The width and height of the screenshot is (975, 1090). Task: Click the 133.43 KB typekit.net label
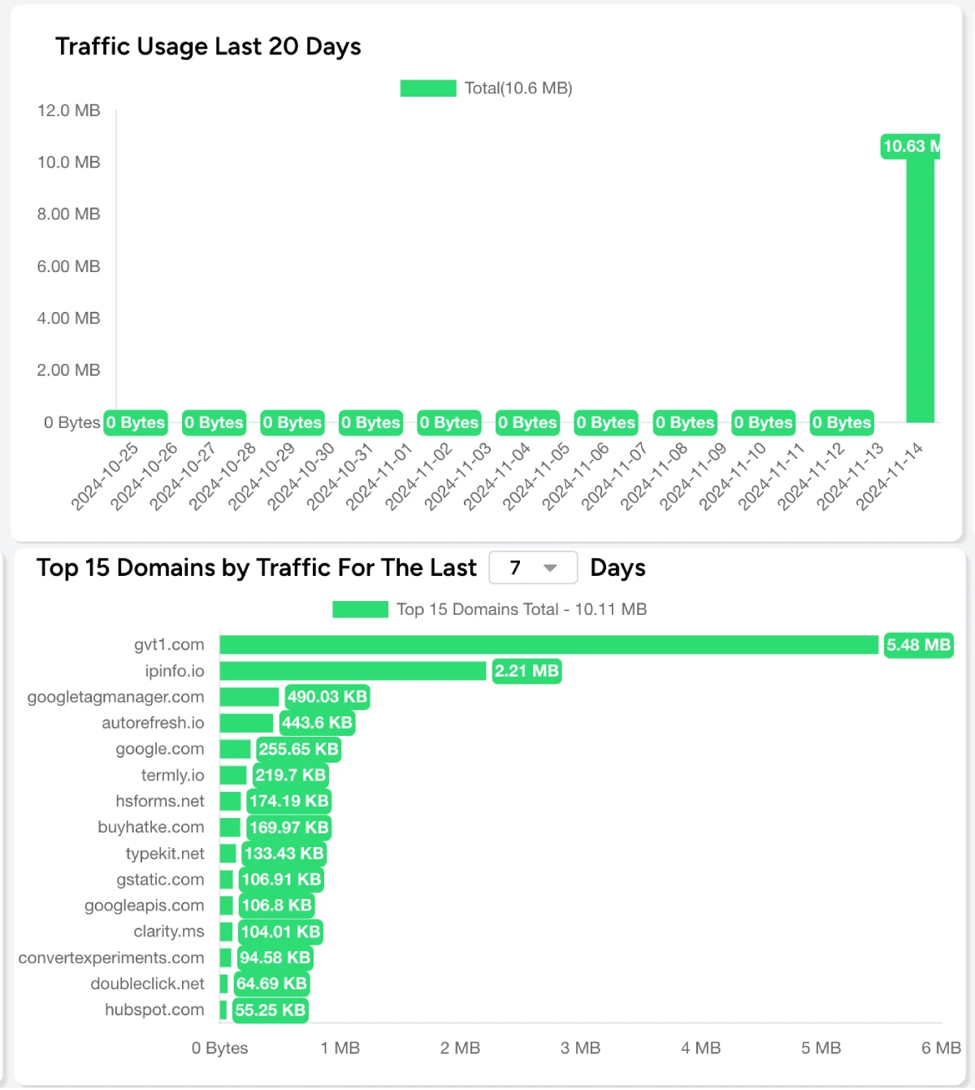[x=284, y=854]
